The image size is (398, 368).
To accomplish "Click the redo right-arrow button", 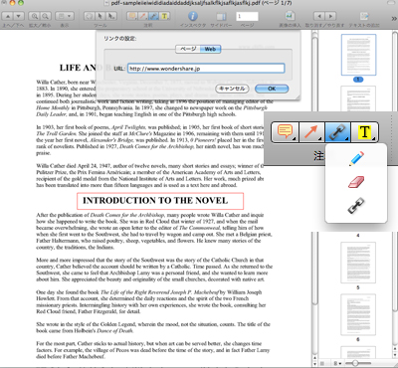I will (x=330, y=16).
